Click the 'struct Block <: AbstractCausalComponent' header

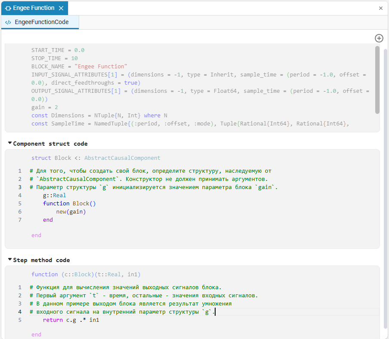(x=96, y=158)
